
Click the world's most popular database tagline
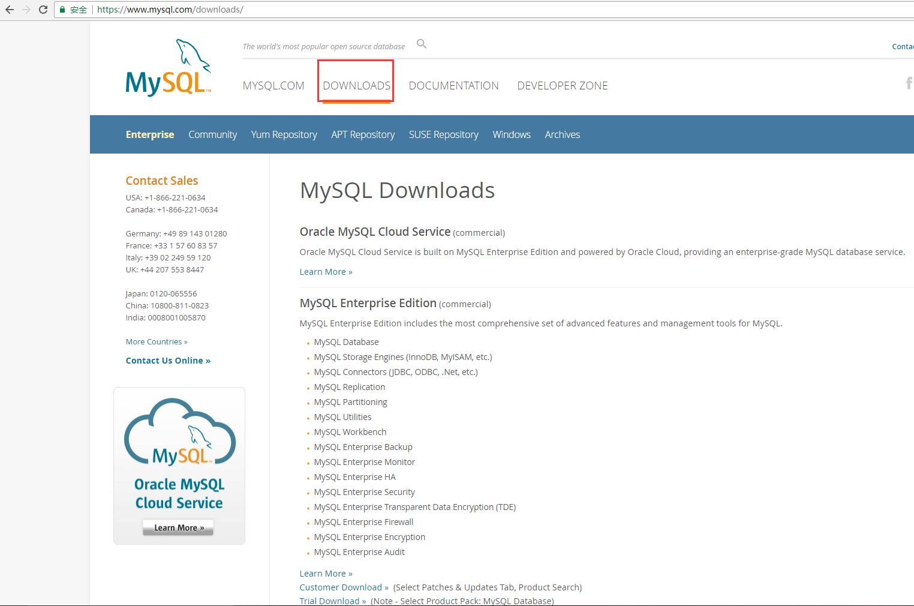point(324,46)
